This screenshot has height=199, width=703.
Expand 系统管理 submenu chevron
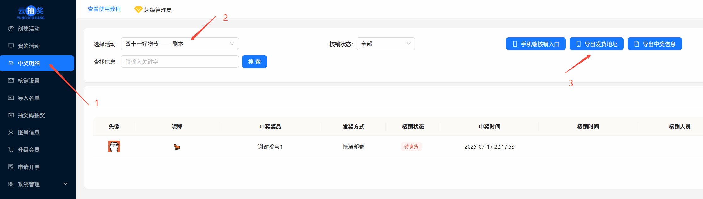point(65,184)
